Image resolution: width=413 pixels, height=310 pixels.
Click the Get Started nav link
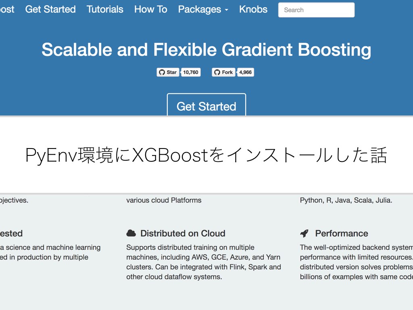[50, 9]
